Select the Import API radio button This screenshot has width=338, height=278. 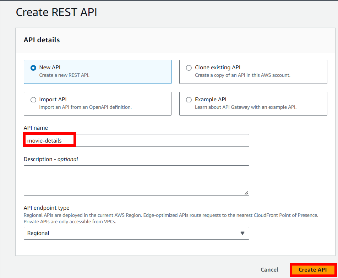click(x=33, y=100)
